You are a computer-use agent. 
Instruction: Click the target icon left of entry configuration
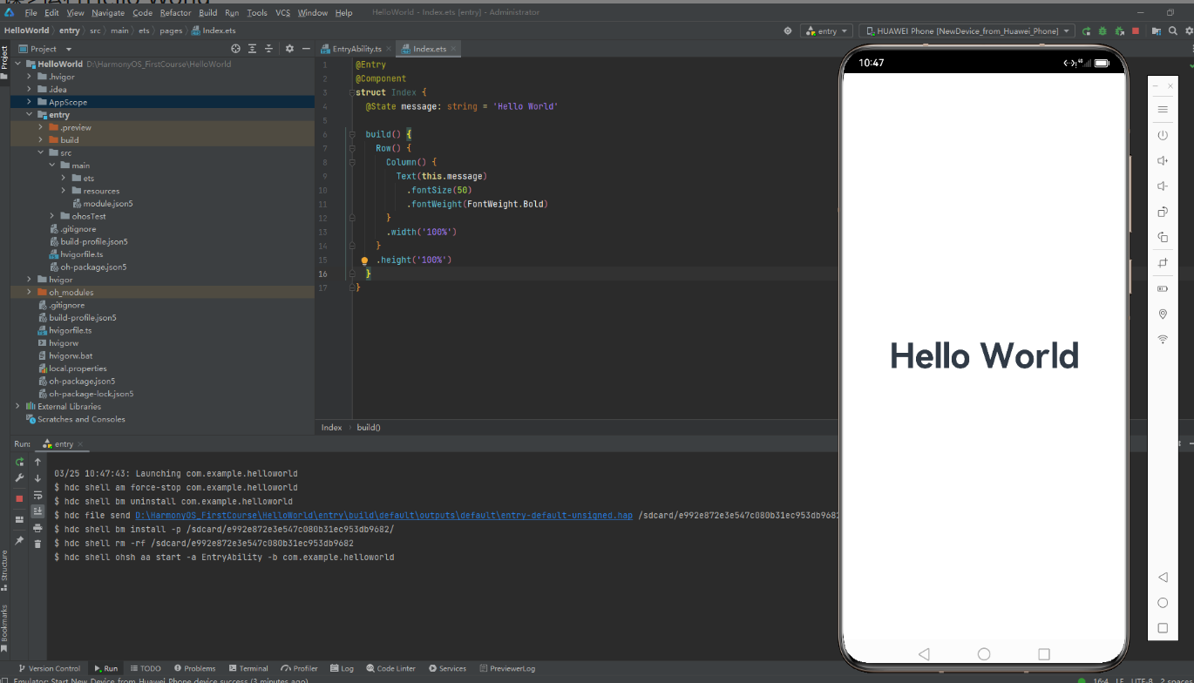click(788, 30)
